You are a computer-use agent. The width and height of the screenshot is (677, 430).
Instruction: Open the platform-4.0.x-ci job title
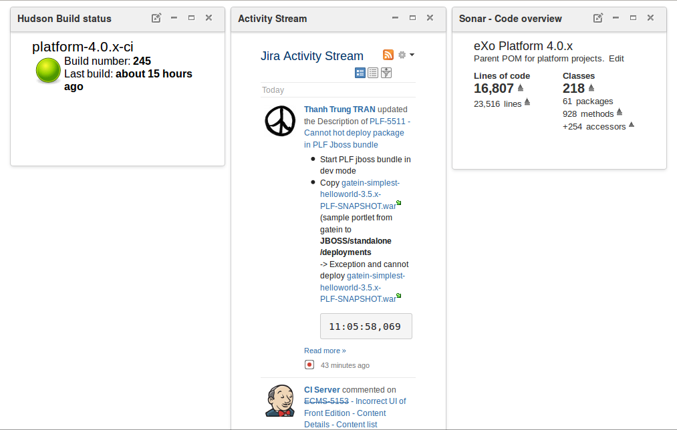pyautogui.click(x=82, y=47)
